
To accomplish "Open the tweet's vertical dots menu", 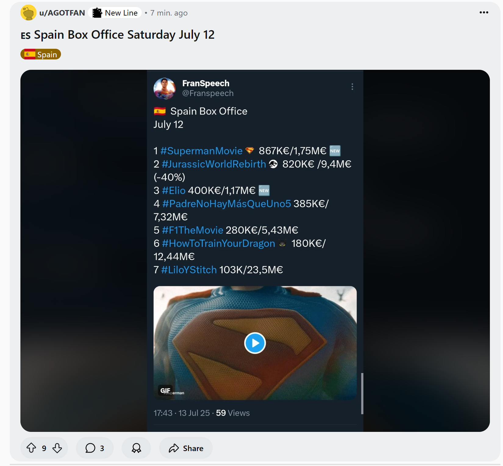I will click(x=352, y=87).
